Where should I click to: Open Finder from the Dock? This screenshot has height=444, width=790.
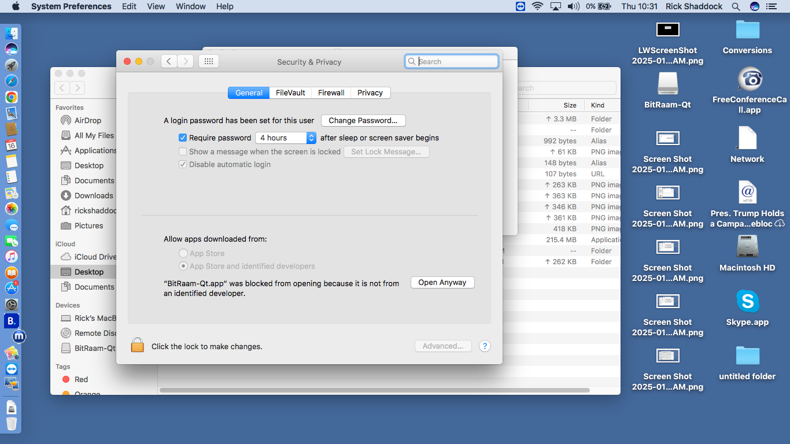[x=12, y=34]
